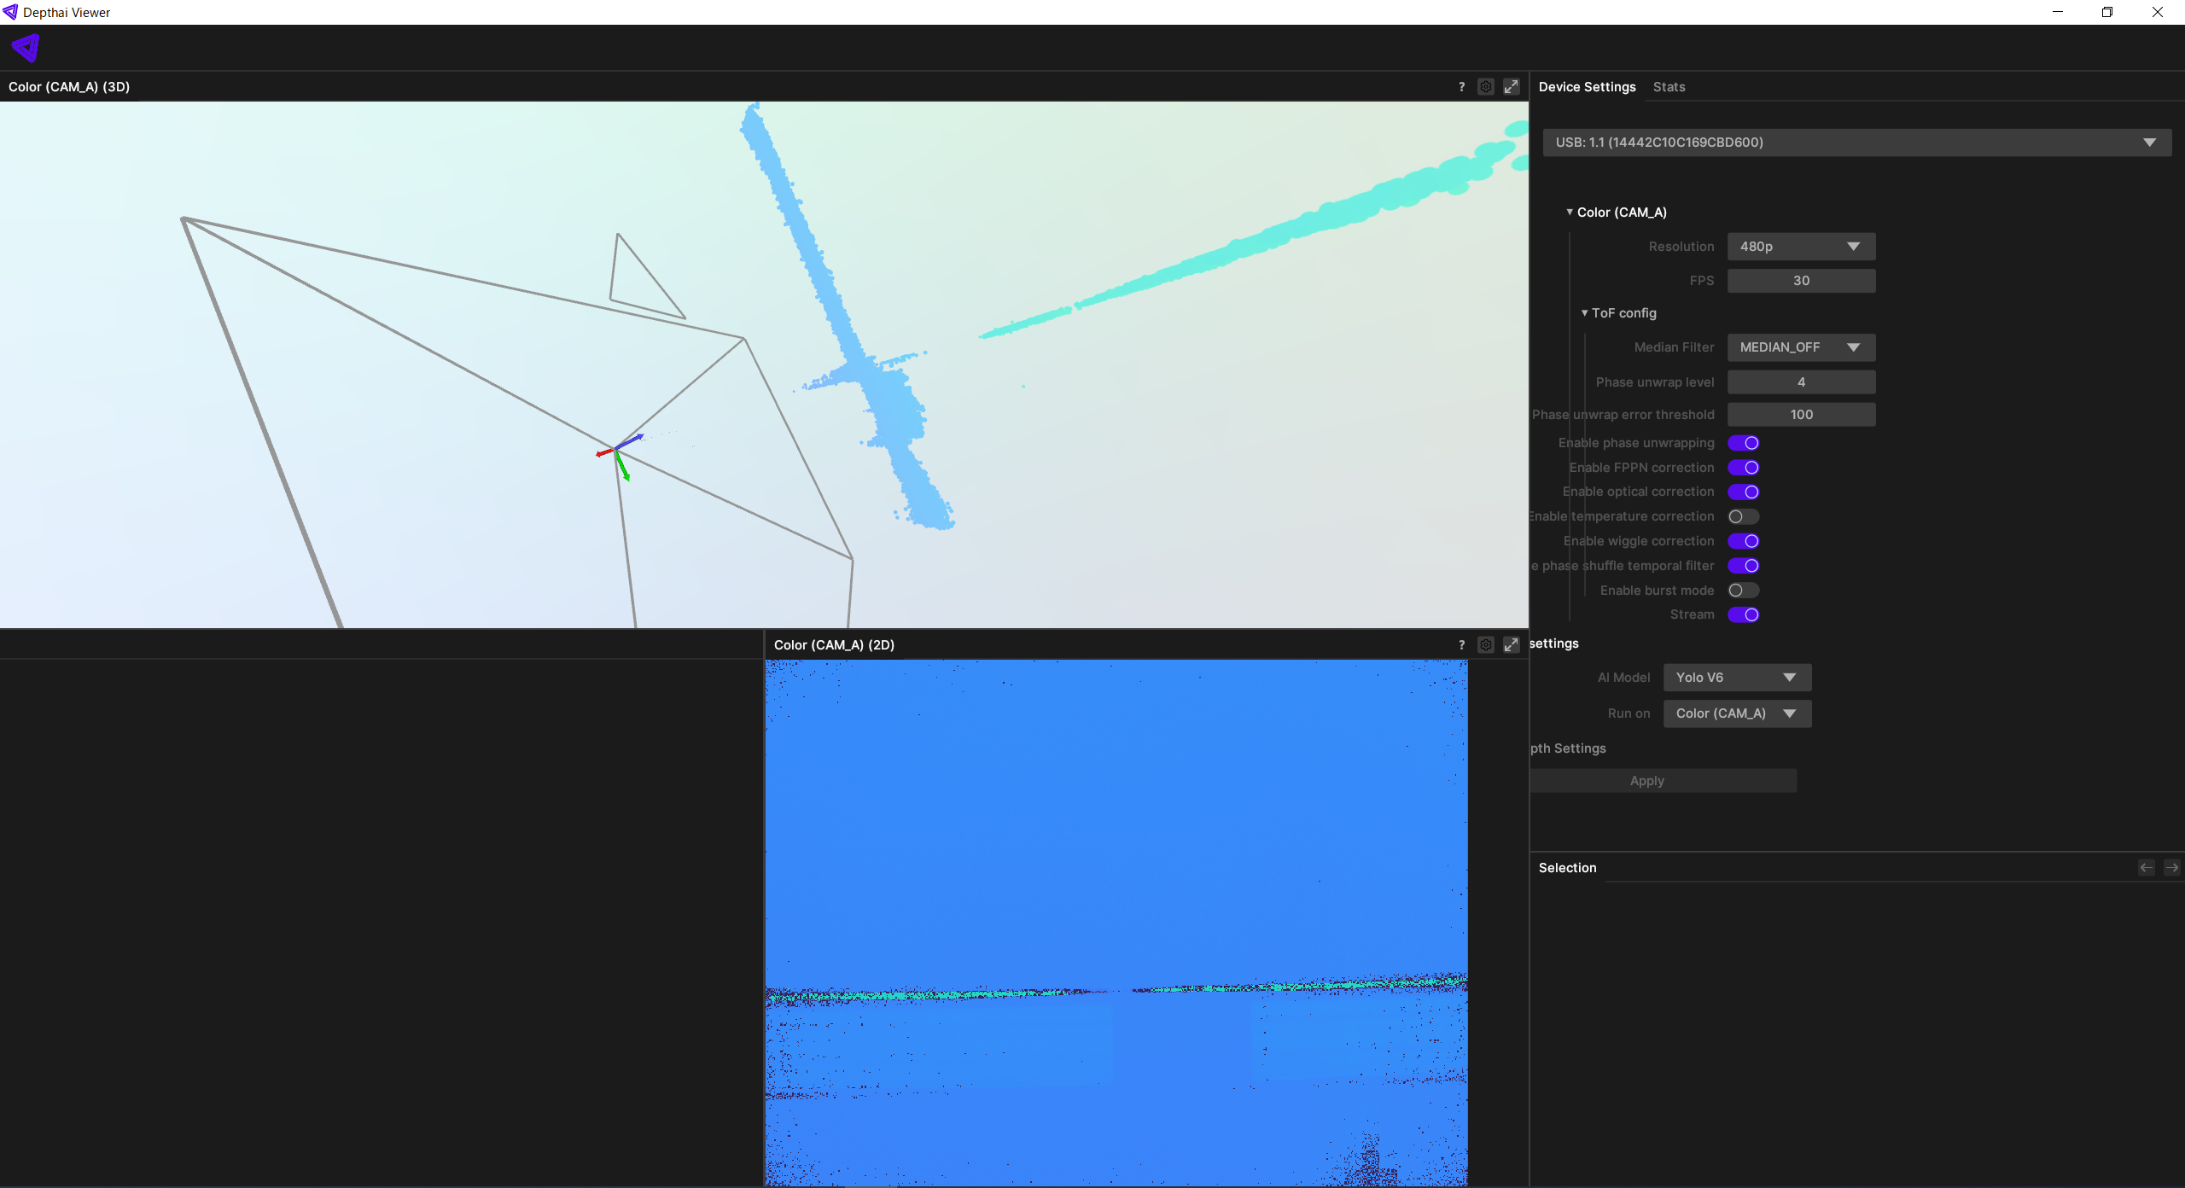The width and height of the screenshot is (2185, 1188).
Task: Switch to the Stats tab
Action: [x=1669, y=87]
